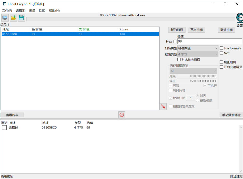
Task: Select the result row 015058C0
Action: pyautogui.click(x=80, y=34)
